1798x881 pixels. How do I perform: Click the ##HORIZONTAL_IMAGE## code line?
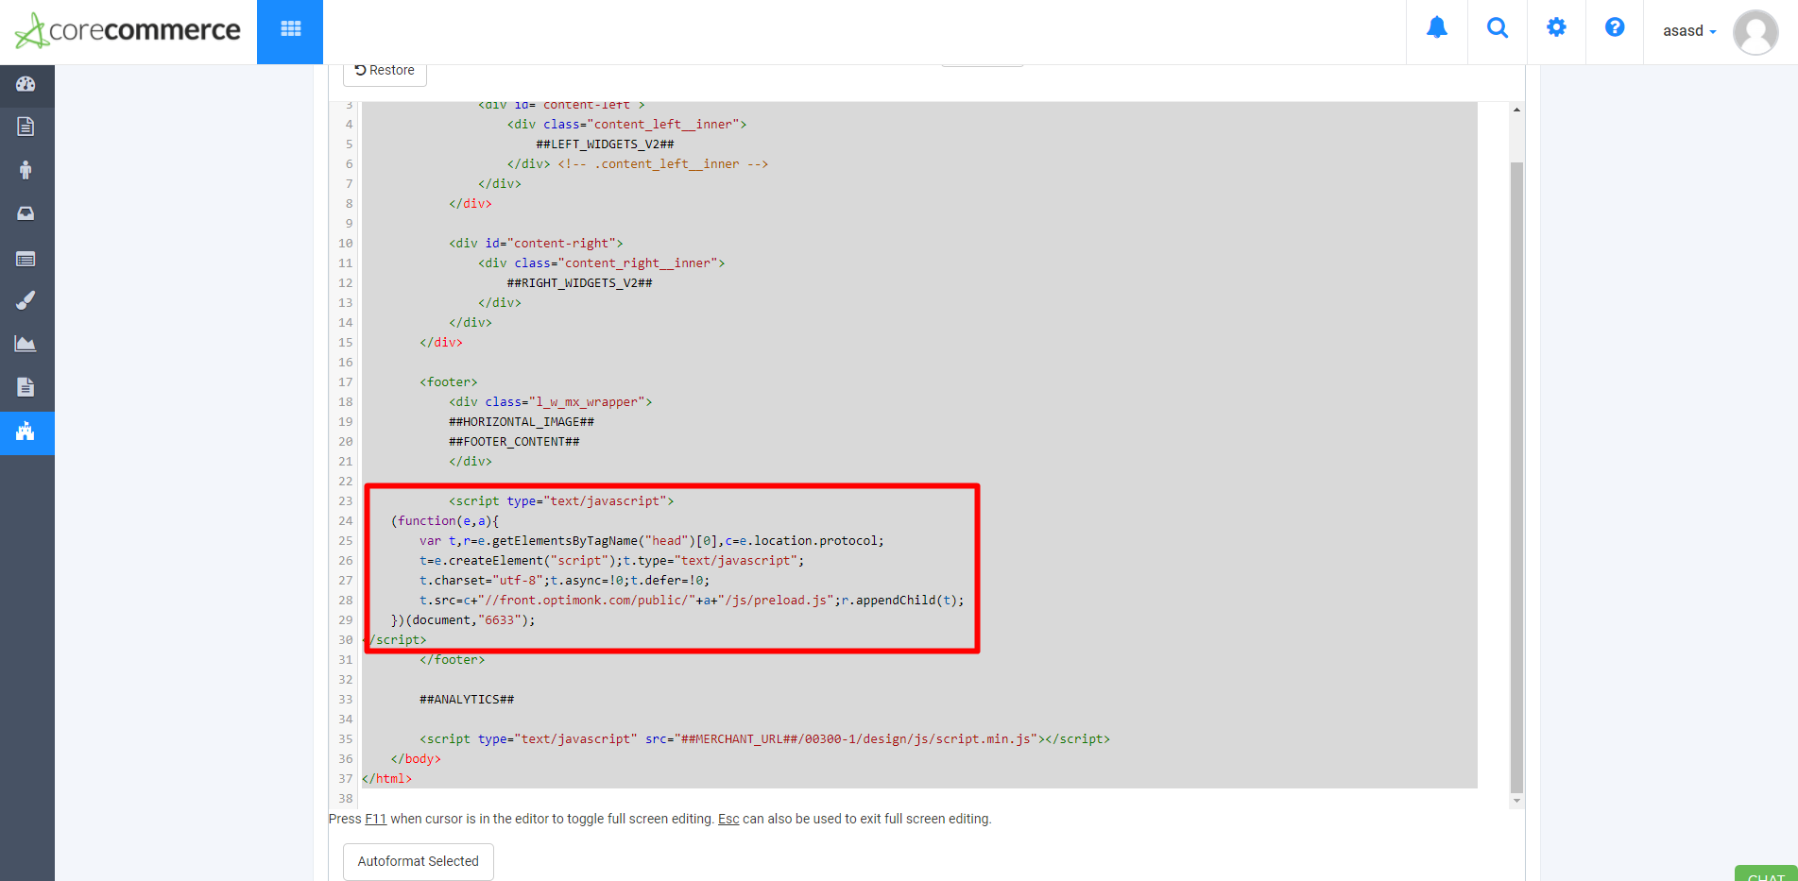[x=522, y=422]
